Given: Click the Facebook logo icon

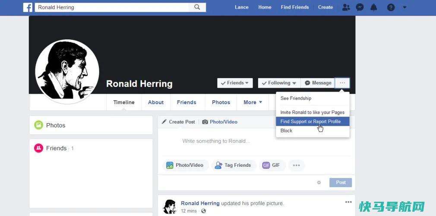Looking at the screenshot, I should (x=28, y=7).
